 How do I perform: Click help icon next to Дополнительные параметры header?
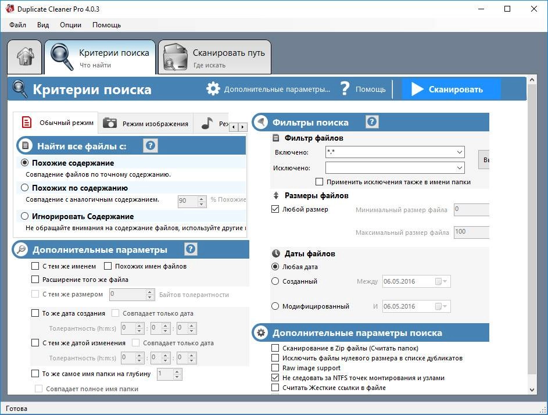[x=191, y=249]
